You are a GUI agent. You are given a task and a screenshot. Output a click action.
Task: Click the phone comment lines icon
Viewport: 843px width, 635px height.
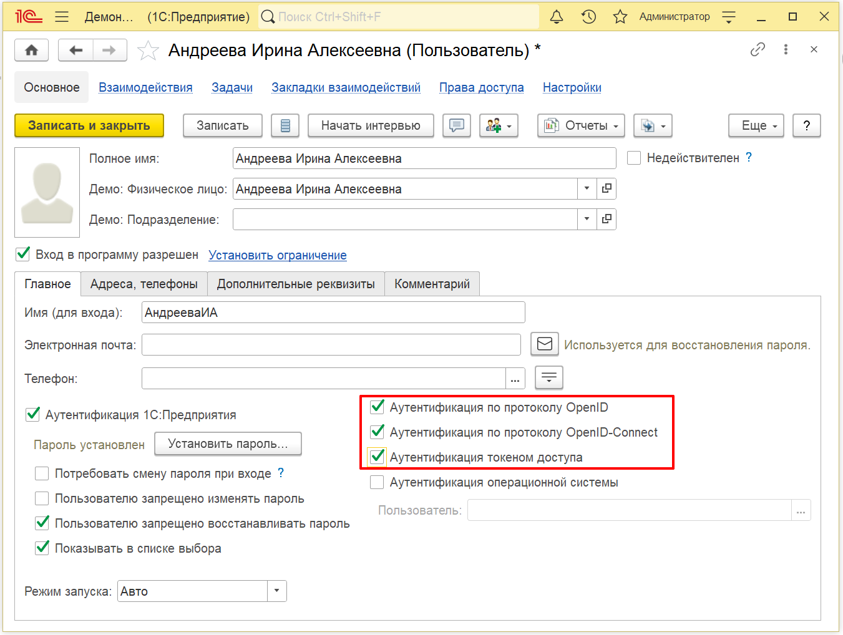pos(549,377)
